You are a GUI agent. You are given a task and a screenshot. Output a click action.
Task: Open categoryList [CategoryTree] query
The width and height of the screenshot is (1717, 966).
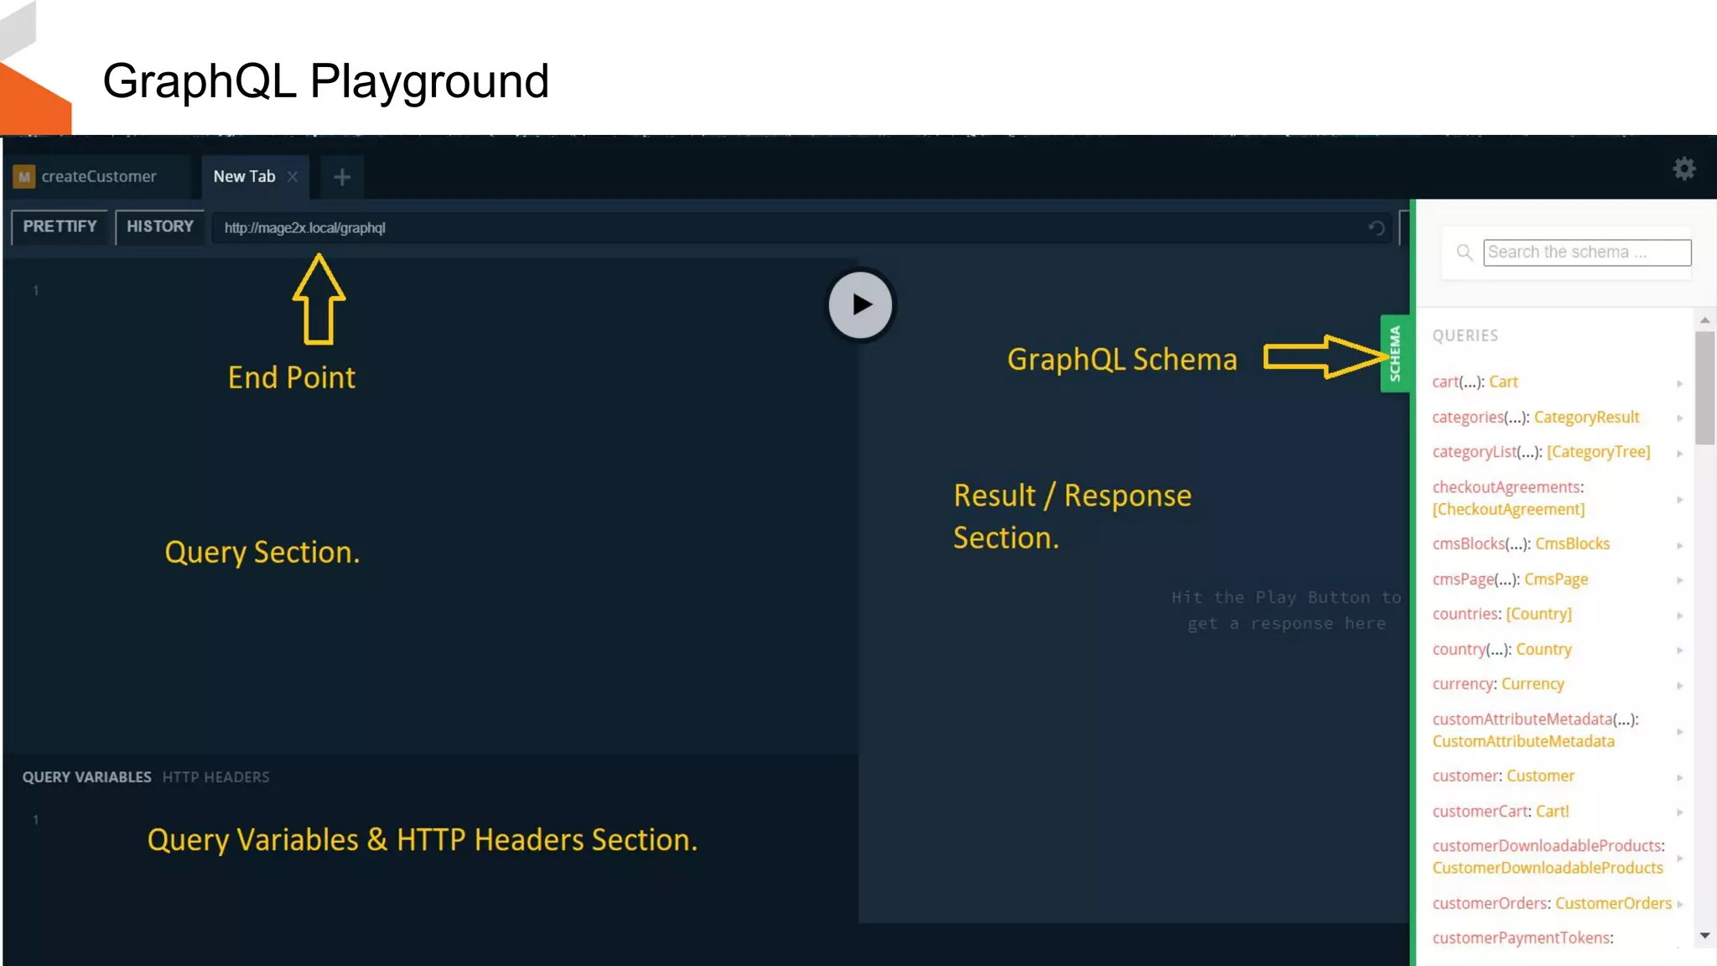(1541, 452)
